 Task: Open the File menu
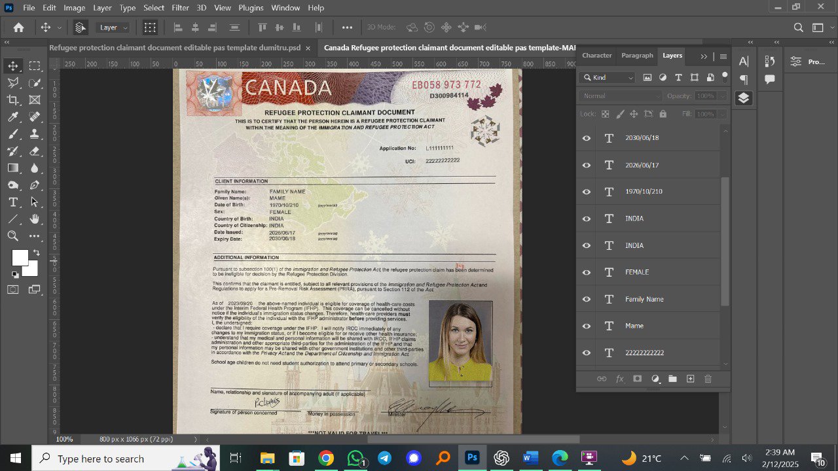coord(29,8)
